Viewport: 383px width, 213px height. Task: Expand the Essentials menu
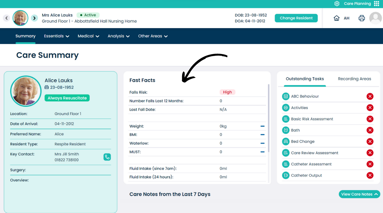click(56, 36)
